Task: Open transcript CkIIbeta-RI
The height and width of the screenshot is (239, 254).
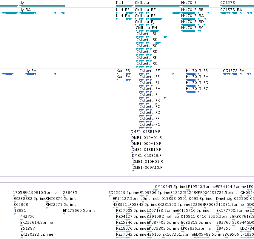Action: pyautogui.click(x=146, y=34)
